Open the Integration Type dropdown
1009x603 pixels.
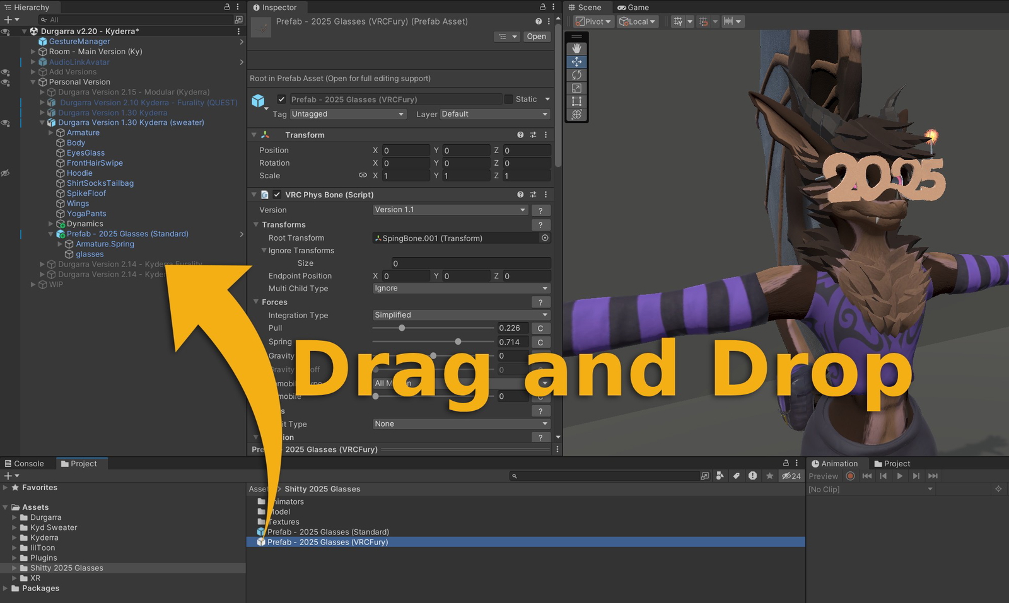point(461,315)
